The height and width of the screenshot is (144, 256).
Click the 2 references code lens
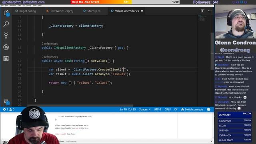50,44
